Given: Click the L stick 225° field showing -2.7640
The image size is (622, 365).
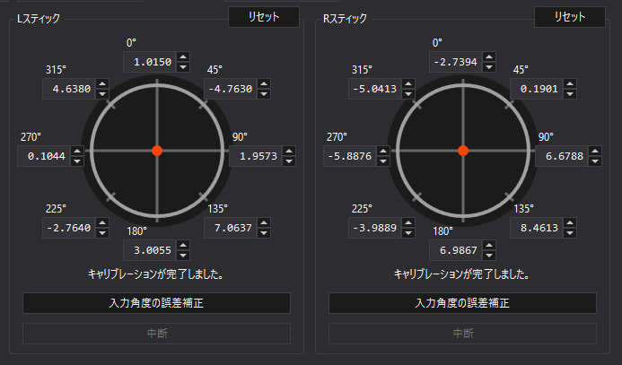Looking at the screenshot, I should 69,229.
